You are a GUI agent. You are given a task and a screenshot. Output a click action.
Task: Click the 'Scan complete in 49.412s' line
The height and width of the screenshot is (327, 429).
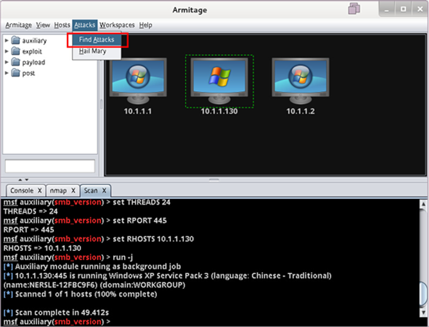coord(56,313)
